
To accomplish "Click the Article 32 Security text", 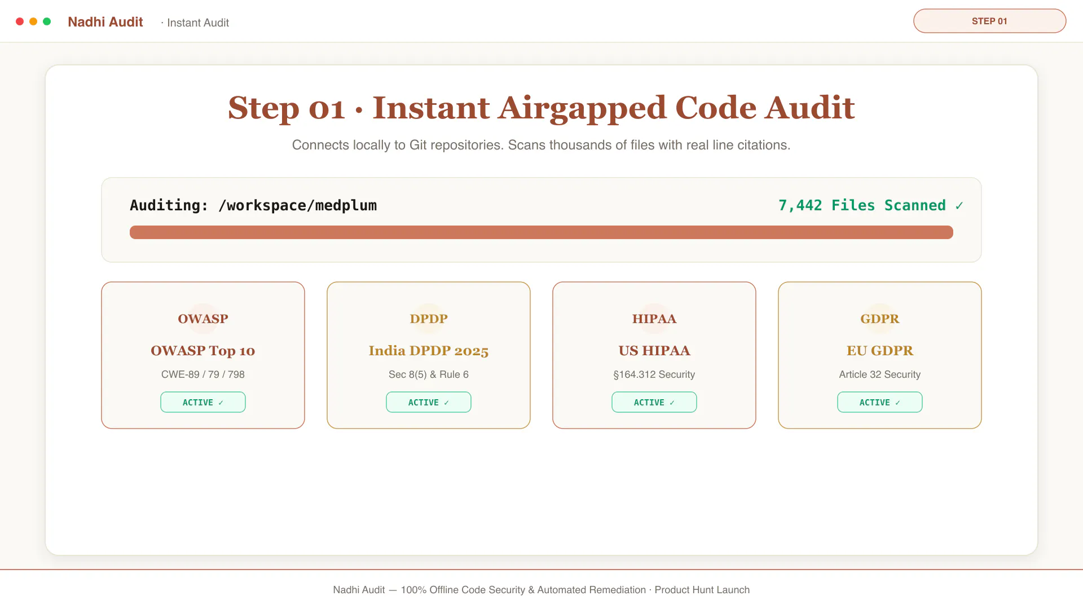I will [880, 374].
